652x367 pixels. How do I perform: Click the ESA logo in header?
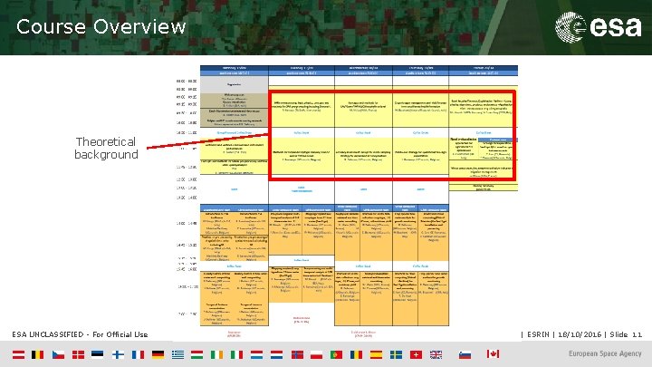598,27
